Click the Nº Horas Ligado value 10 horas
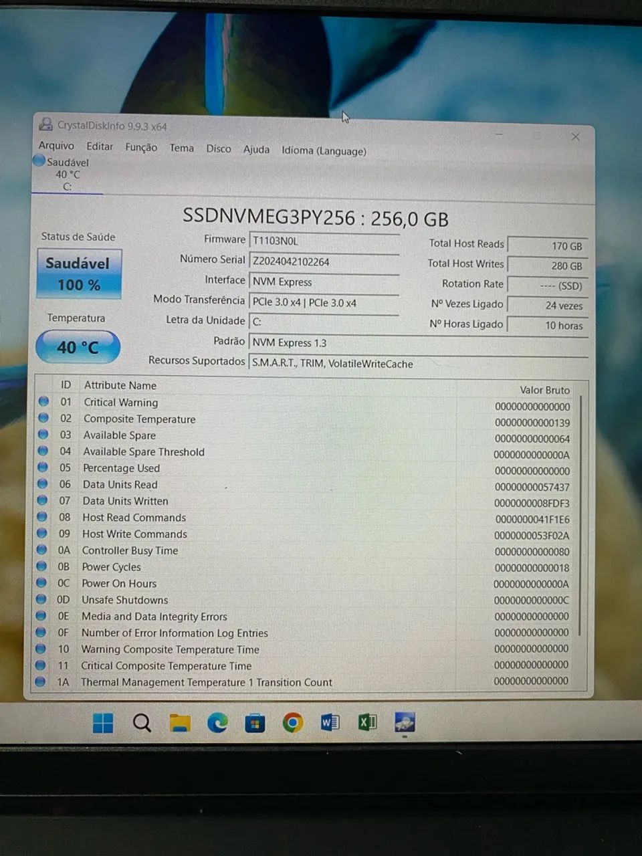The width and height of the screenshot is (642, 856). [547, 325]
